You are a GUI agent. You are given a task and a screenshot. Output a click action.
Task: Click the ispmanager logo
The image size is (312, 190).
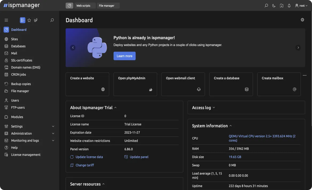pyautogui.click(x=22, y=5)
